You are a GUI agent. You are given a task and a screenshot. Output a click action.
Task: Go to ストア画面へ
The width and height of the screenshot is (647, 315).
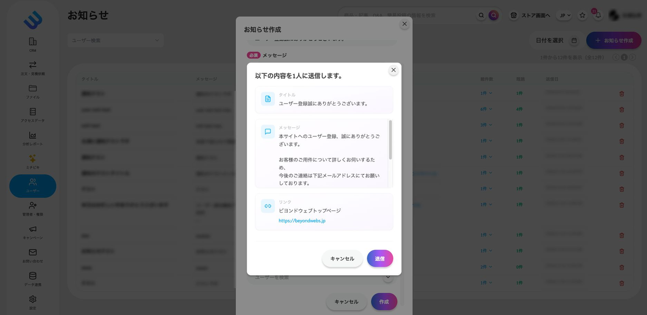pyautogui.click(x=530, y=15)
